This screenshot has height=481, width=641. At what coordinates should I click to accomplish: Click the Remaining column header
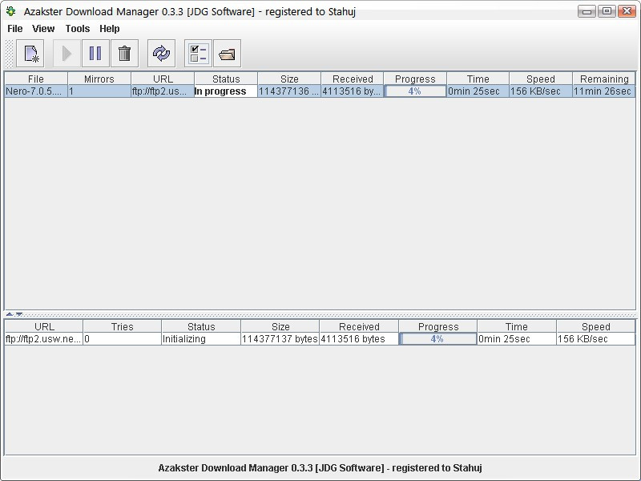[604, 79]
